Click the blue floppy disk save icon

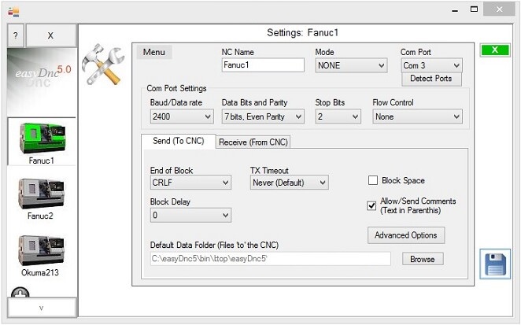click(495, 264)
